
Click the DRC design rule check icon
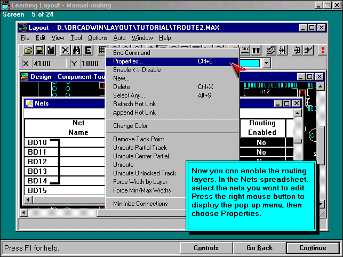[x=245, y=50]
